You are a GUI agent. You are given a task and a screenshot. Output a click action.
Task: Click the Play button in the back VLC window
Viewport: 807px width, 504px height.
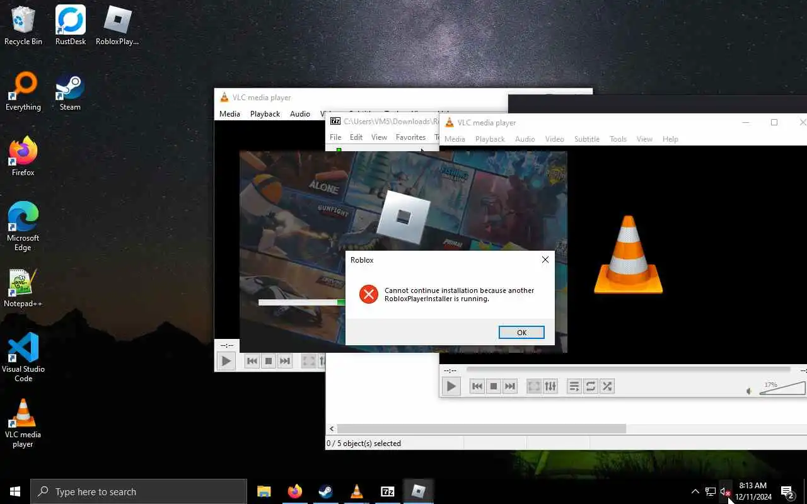click(x=226, y=361)
